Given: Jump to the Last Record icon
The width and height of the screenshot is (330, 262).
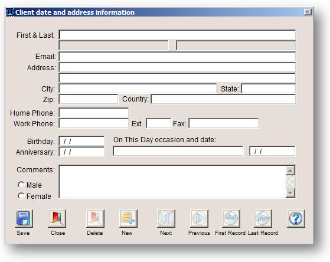Looking at the screenshot, I should 263,218.
